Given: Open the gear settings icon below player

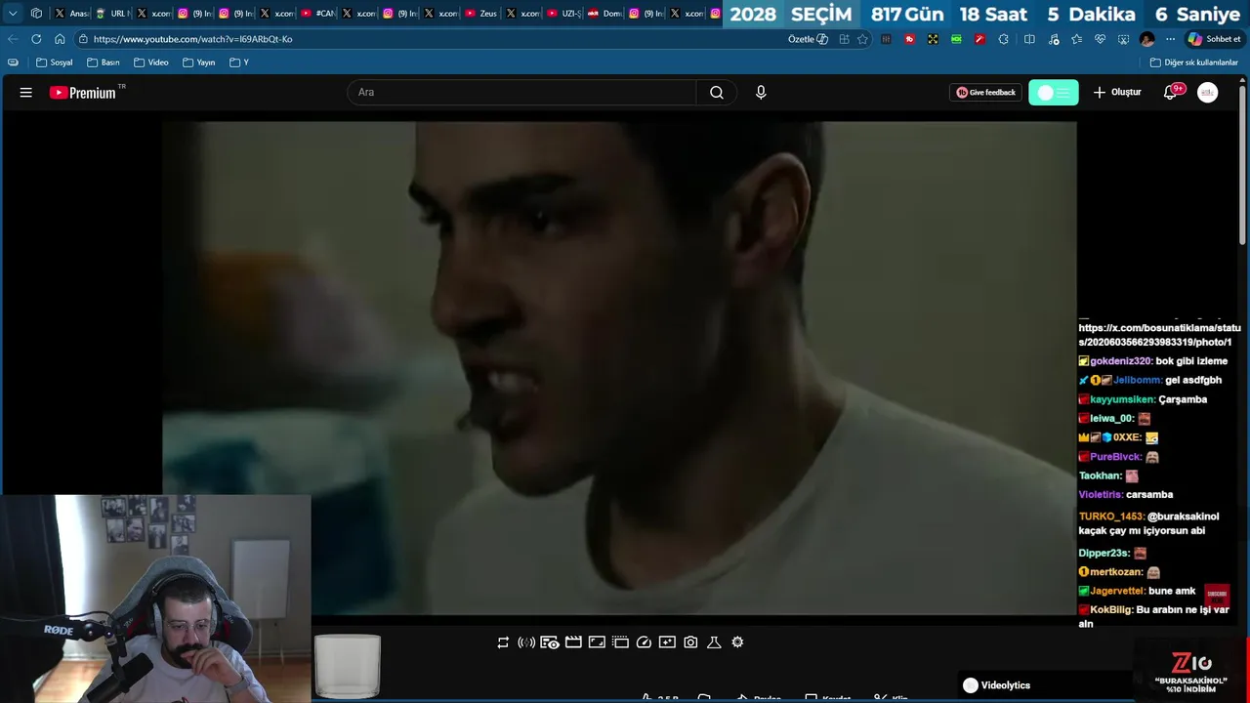Looking at the screenshot, I should (x=737, y=642).
